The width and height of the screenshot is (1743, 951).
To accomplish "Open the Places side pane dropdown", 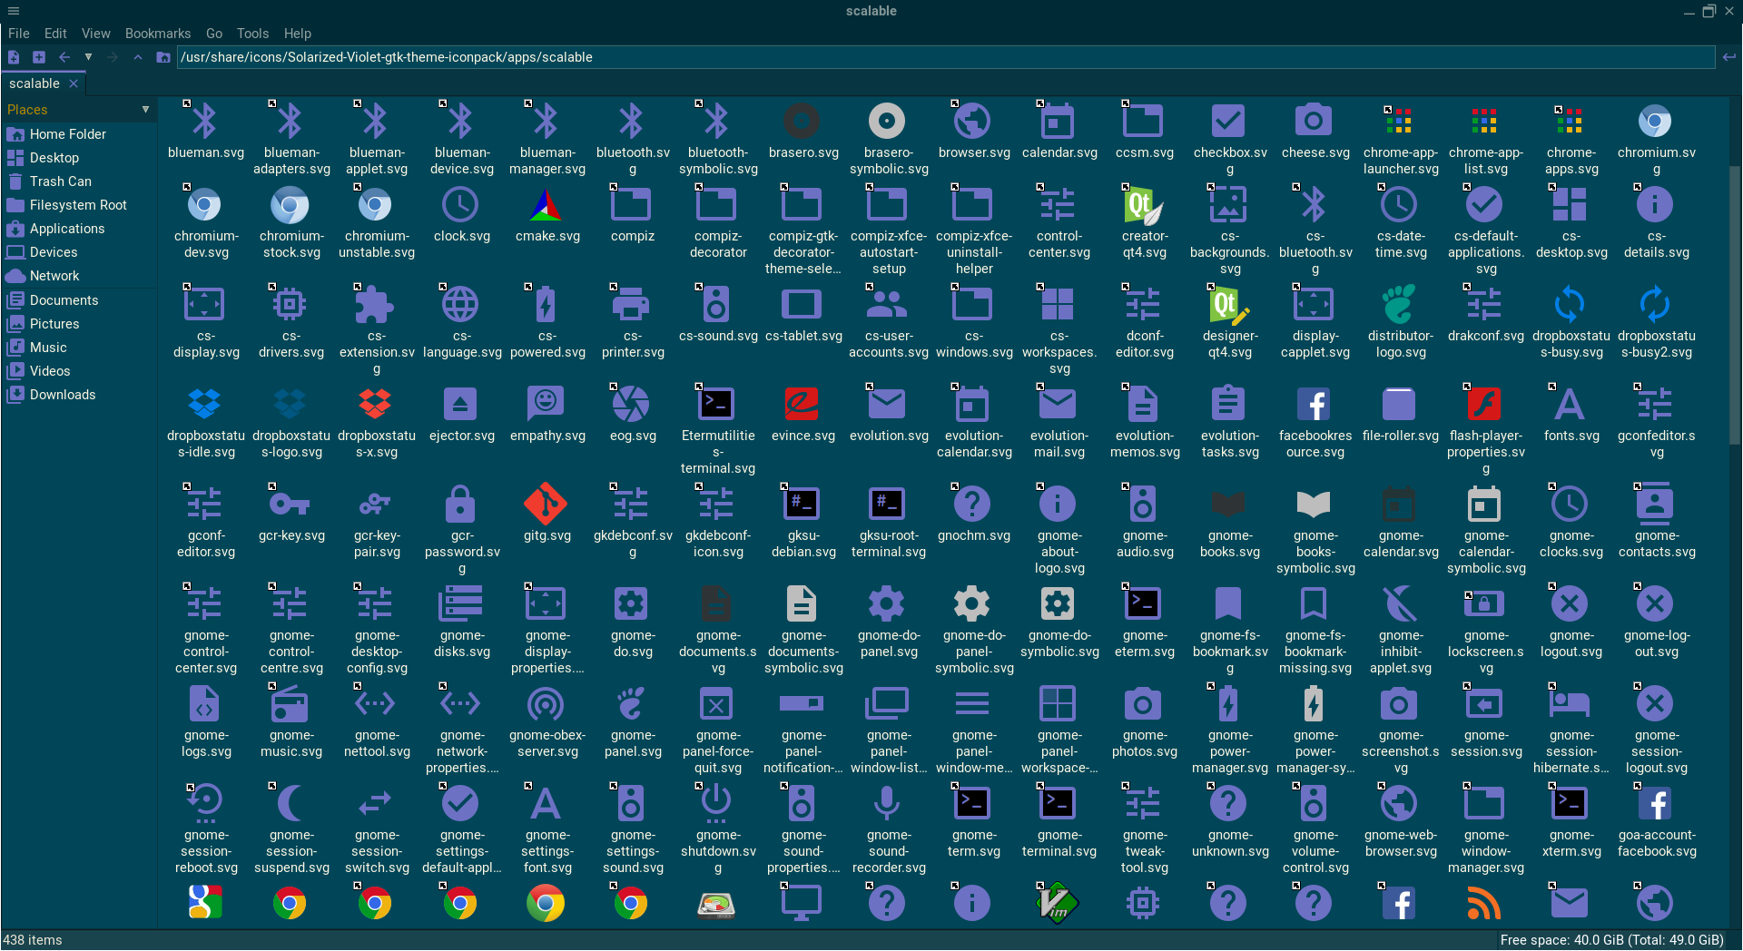I will coord(145,110).
